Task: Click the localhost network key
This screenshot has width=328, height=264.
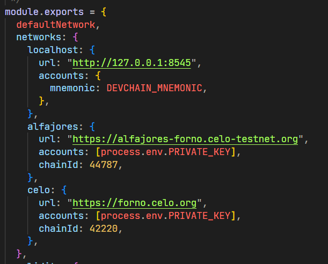Action: pos(52,50)
